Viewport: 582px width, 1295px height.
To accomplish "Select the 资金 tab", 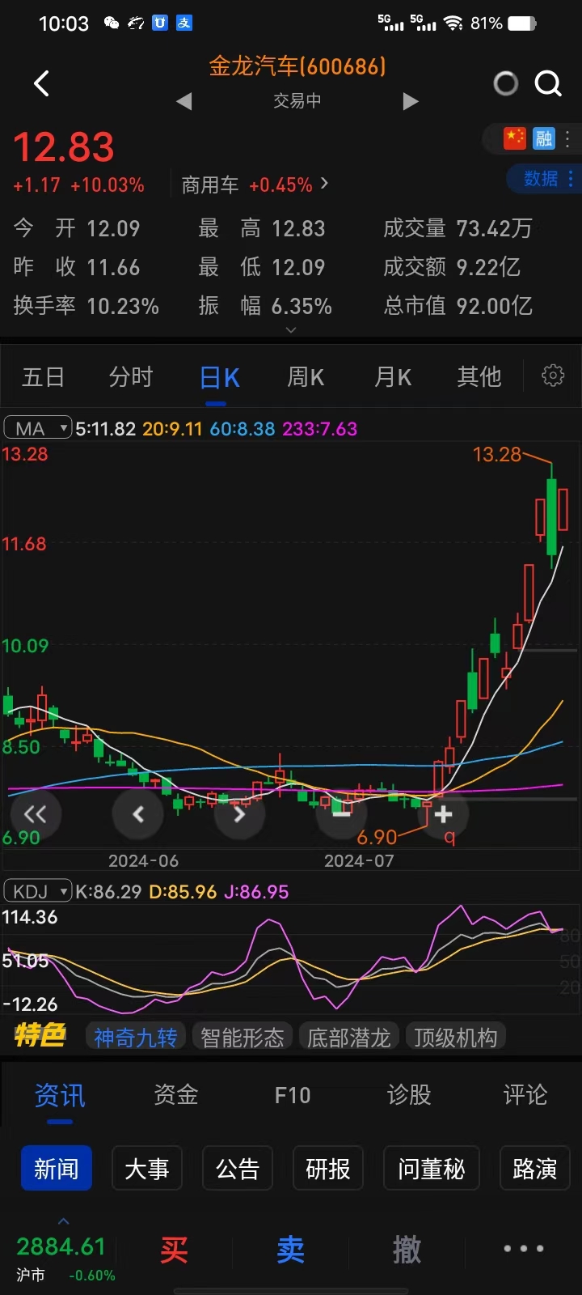I will (176, 1095).
